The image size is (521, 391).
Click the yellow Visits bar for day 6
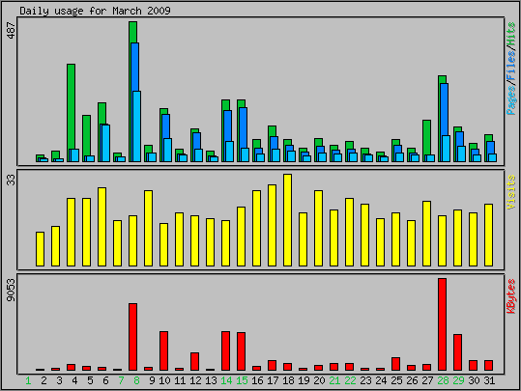pos(102,227)
